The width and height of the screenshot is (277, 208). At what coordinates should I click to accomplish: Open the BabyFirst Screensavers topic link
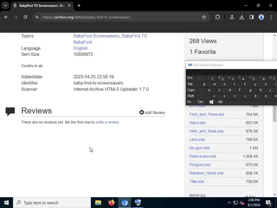[97, 36]
